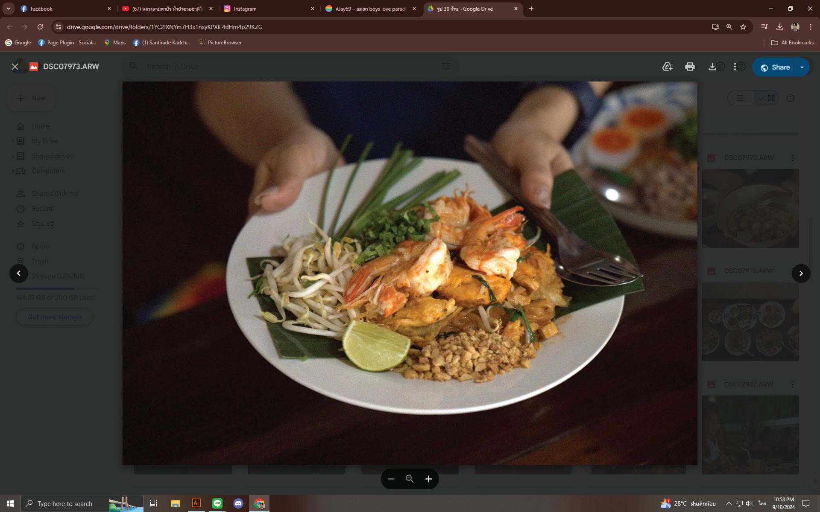This screenshot has width=820, height=512.
Task: Open the PictureBrowser bookmark
Action: pyautogui.click(x=220, y=43)
